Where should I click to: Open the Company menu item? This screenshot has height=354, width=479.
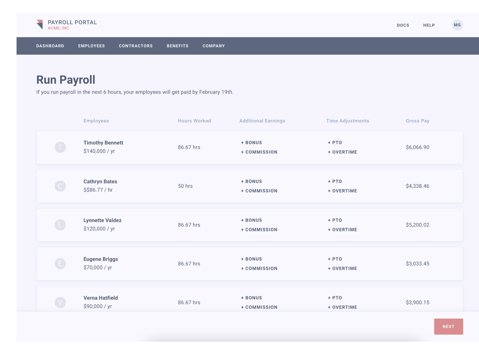(213, 46)
